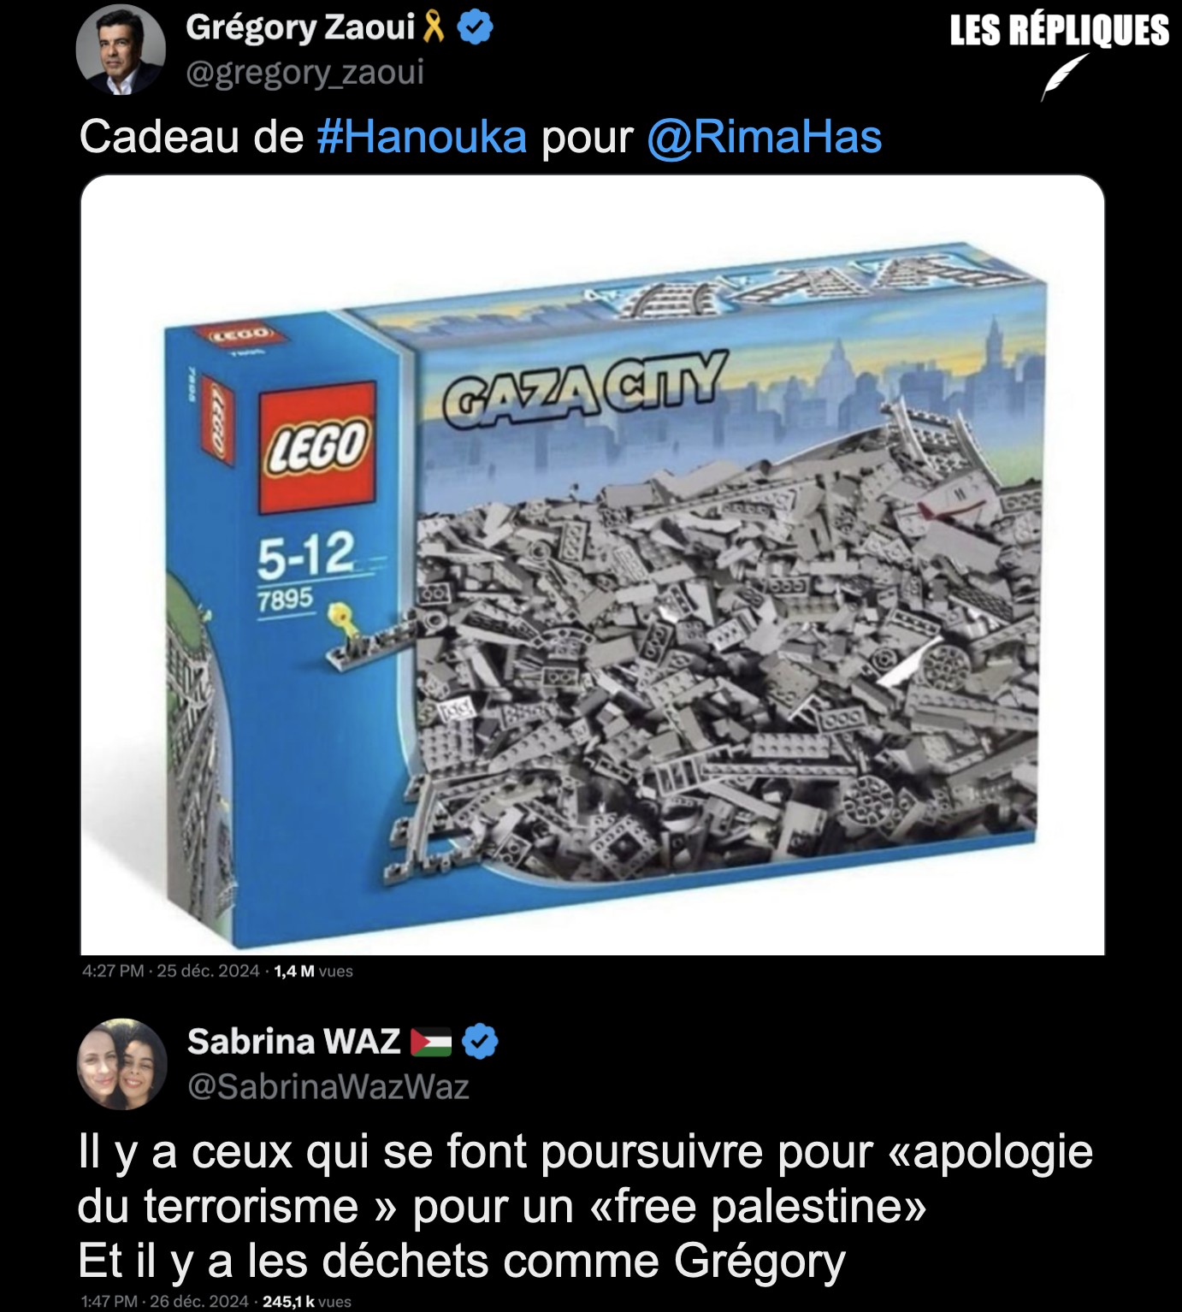Open the @RimaHas mention link
The width and height of the screenshot is (1182, 1312).
coord(764,137)
